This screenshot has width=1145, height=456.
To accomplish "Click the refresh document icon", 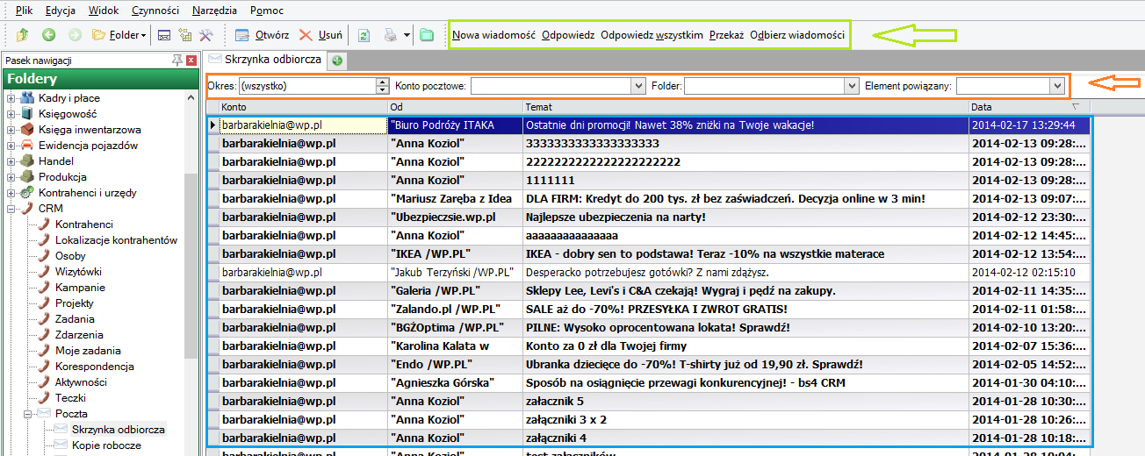I will tap(364, 35).
